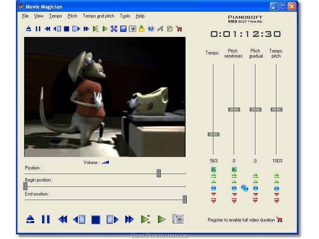Reset Tempo pitch with blue circle
This screenshot has height=239, width=319.
point(277,188)
